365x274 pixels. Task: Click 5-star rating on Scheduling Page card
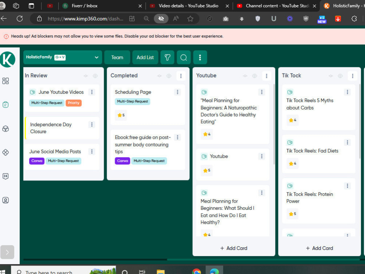121,115
